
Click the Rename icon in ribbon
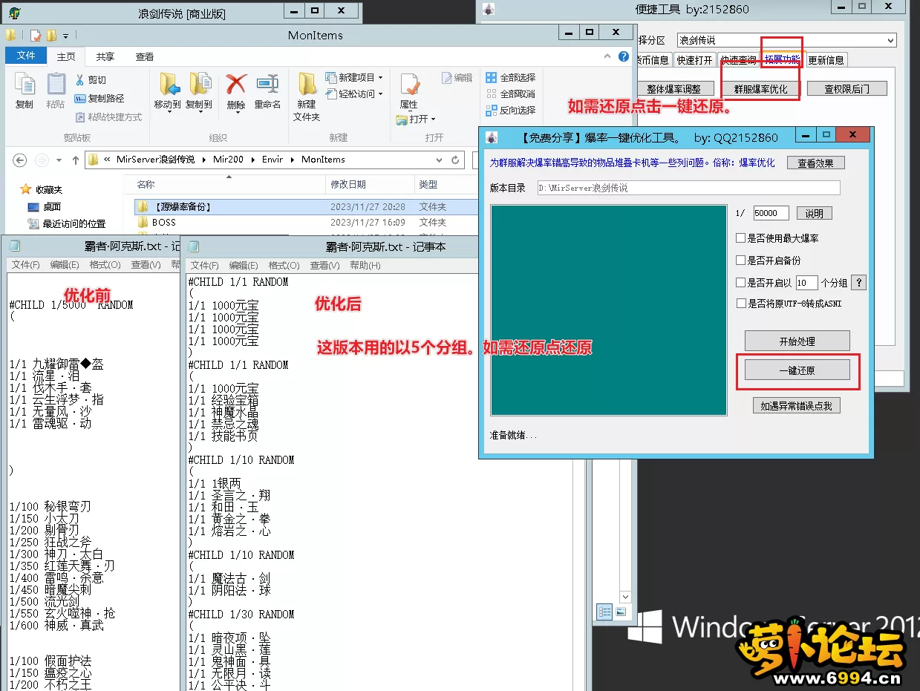coord(267,84)
